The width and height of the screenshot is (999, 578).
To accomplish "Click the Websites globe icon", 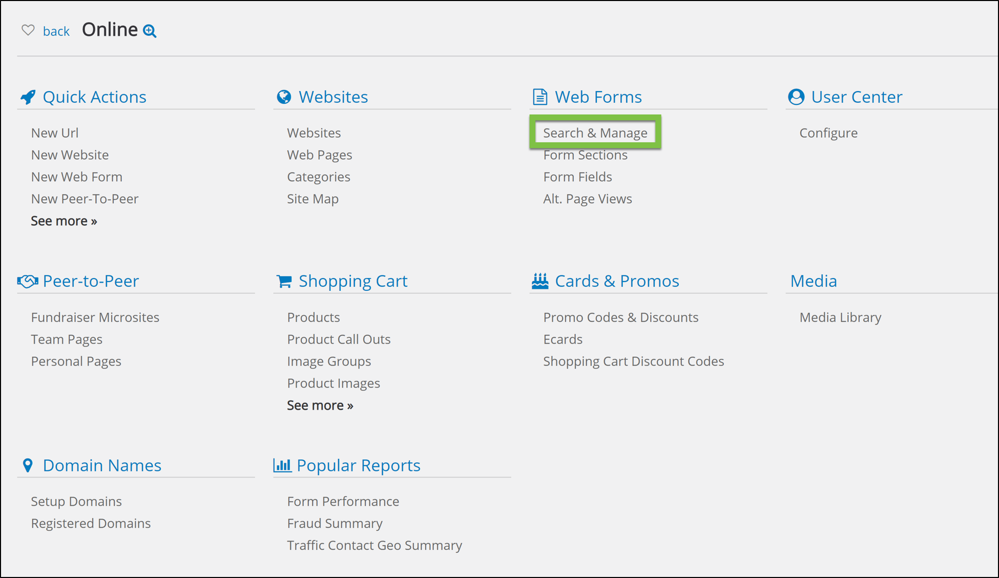I will (284, 97).
